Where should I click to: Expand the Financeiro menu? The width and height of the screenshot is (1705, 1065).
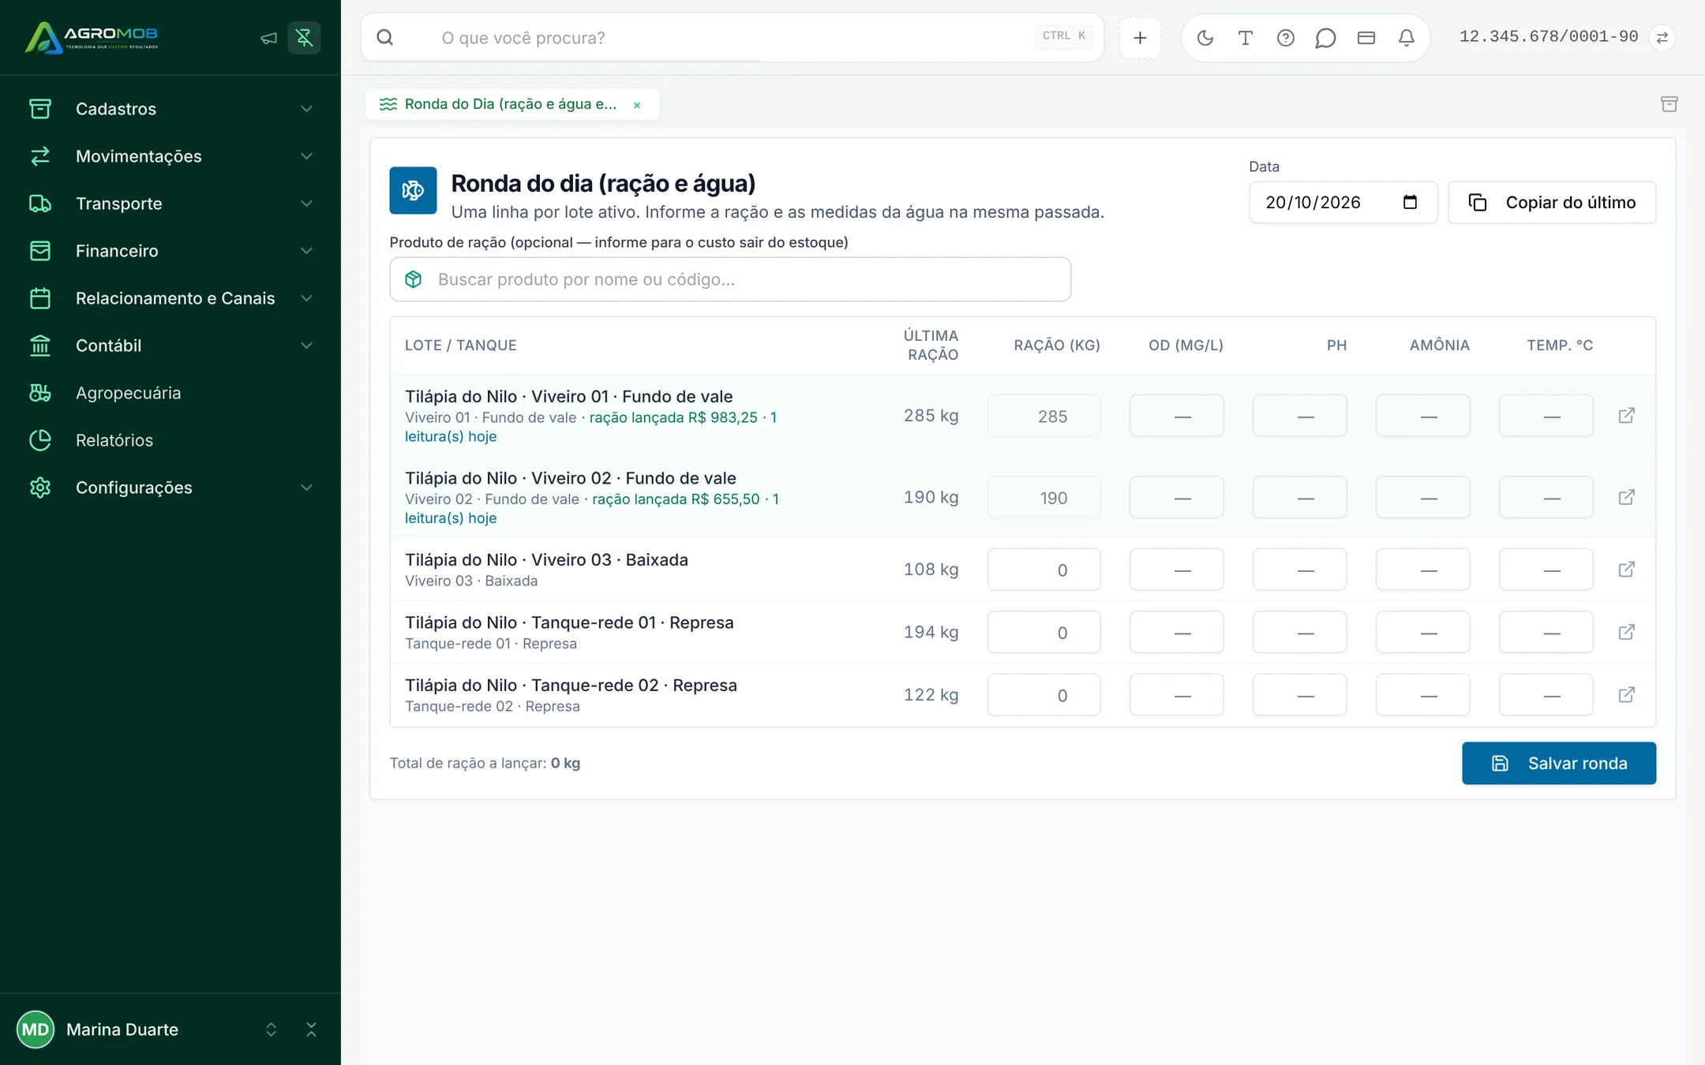(170, 251)
